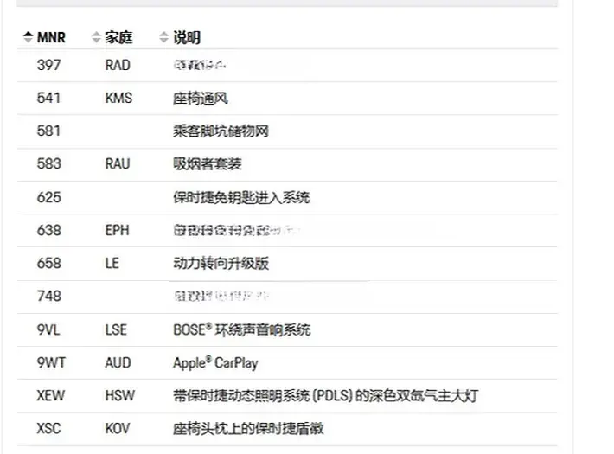Select the XEW code cell
This screenshot has width=614, height=454.
pos(51,396)
